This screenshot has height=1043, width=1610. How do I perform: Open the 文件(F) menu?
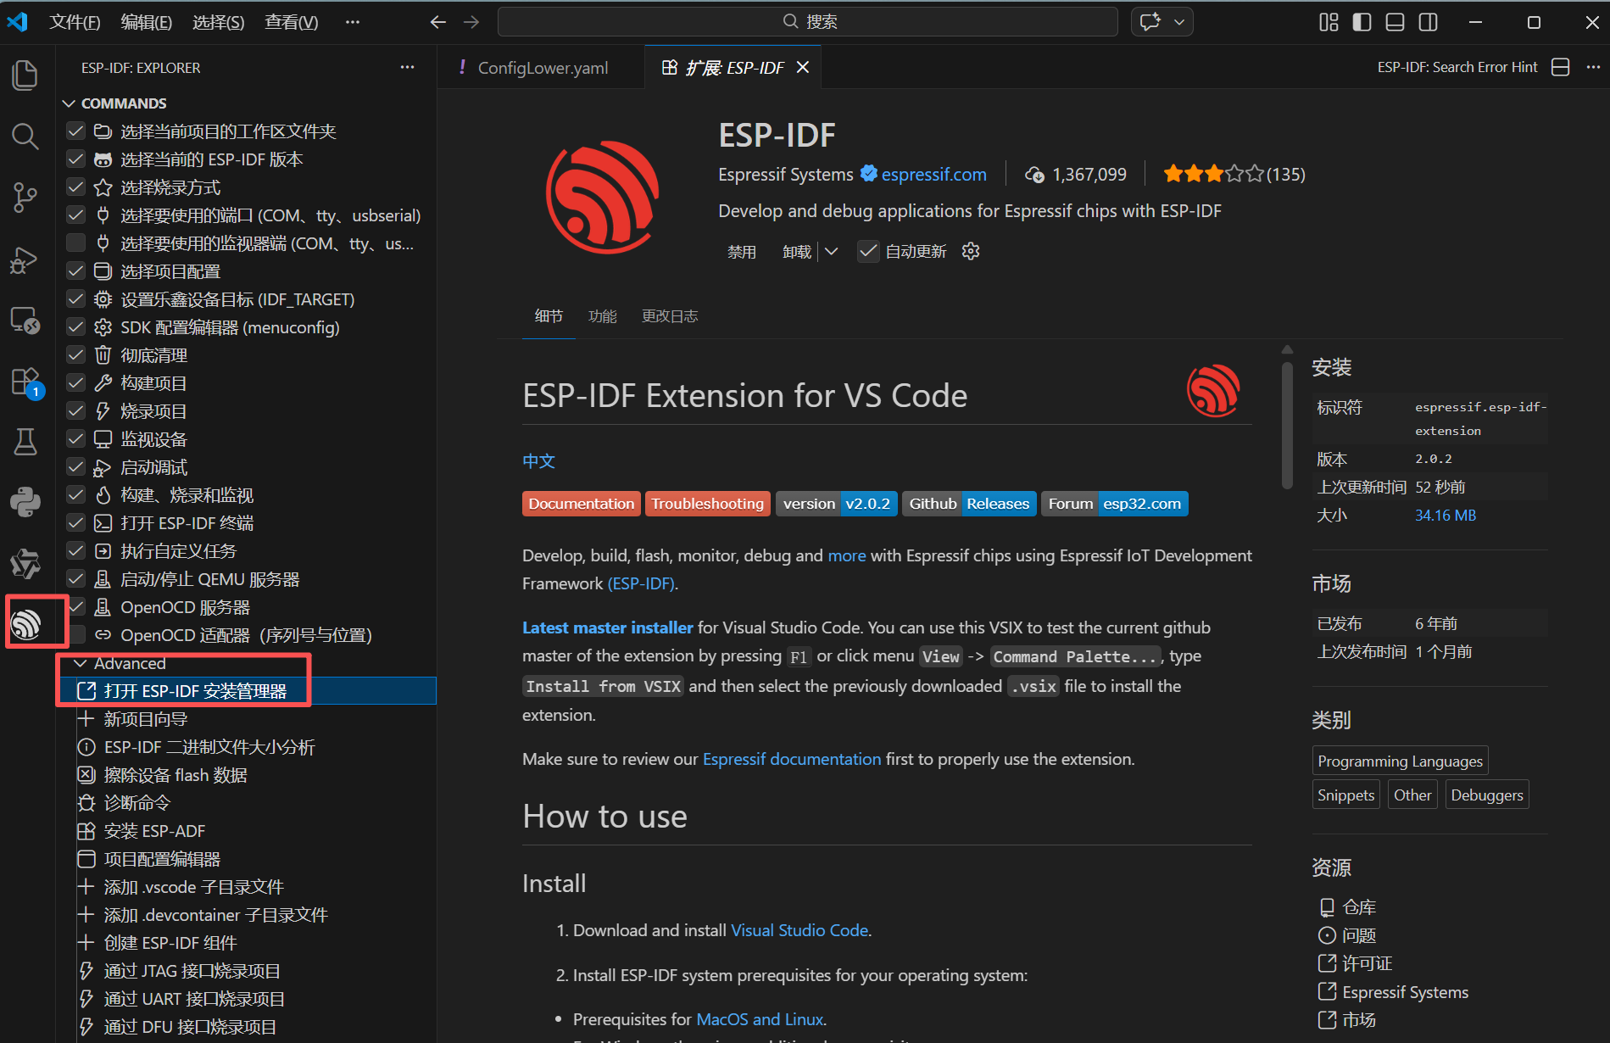(75, 22)
